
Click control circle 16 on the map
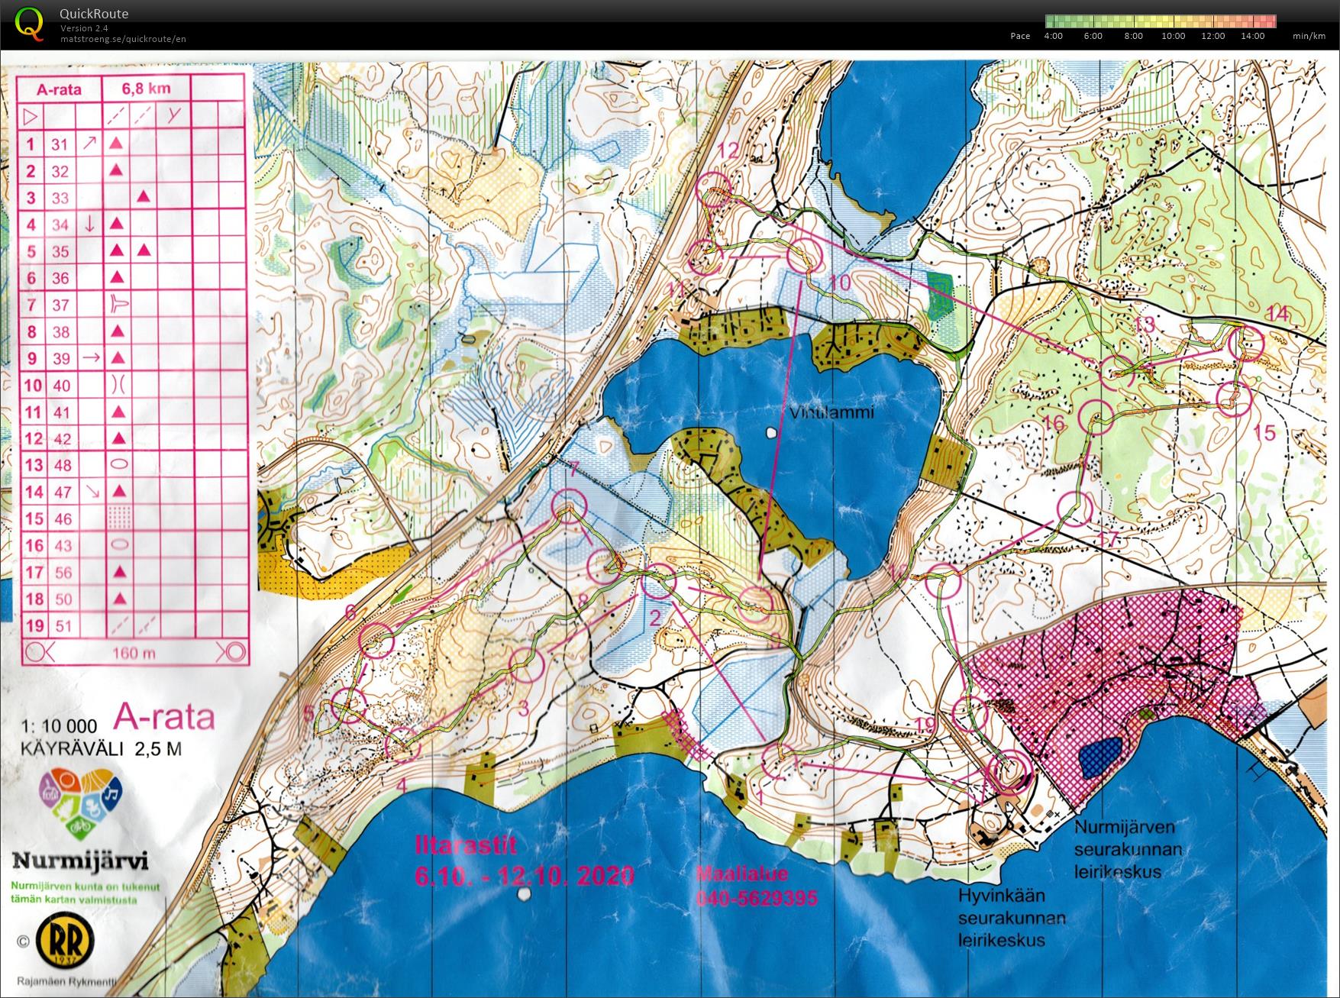click(x=1097, y=416)
